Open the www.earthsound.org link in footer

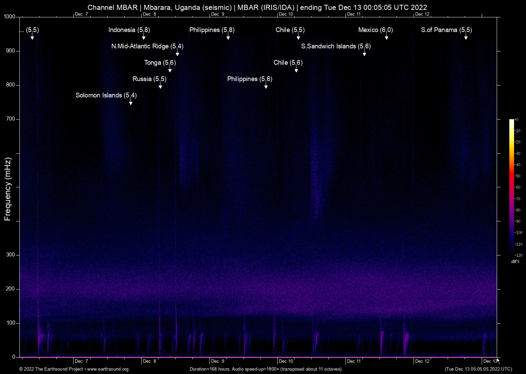[x=108, y=369]
